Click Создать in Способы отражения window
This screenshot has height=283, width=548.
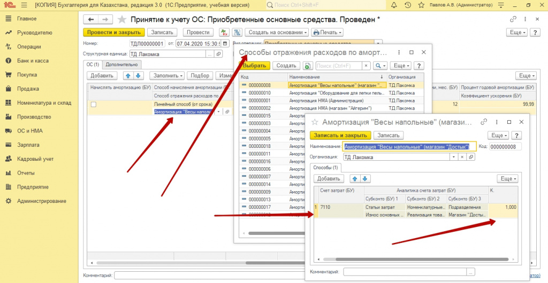[286, 66]
